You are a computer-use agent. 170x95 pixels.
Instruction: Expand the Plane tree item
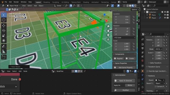[x=147, y=15]
